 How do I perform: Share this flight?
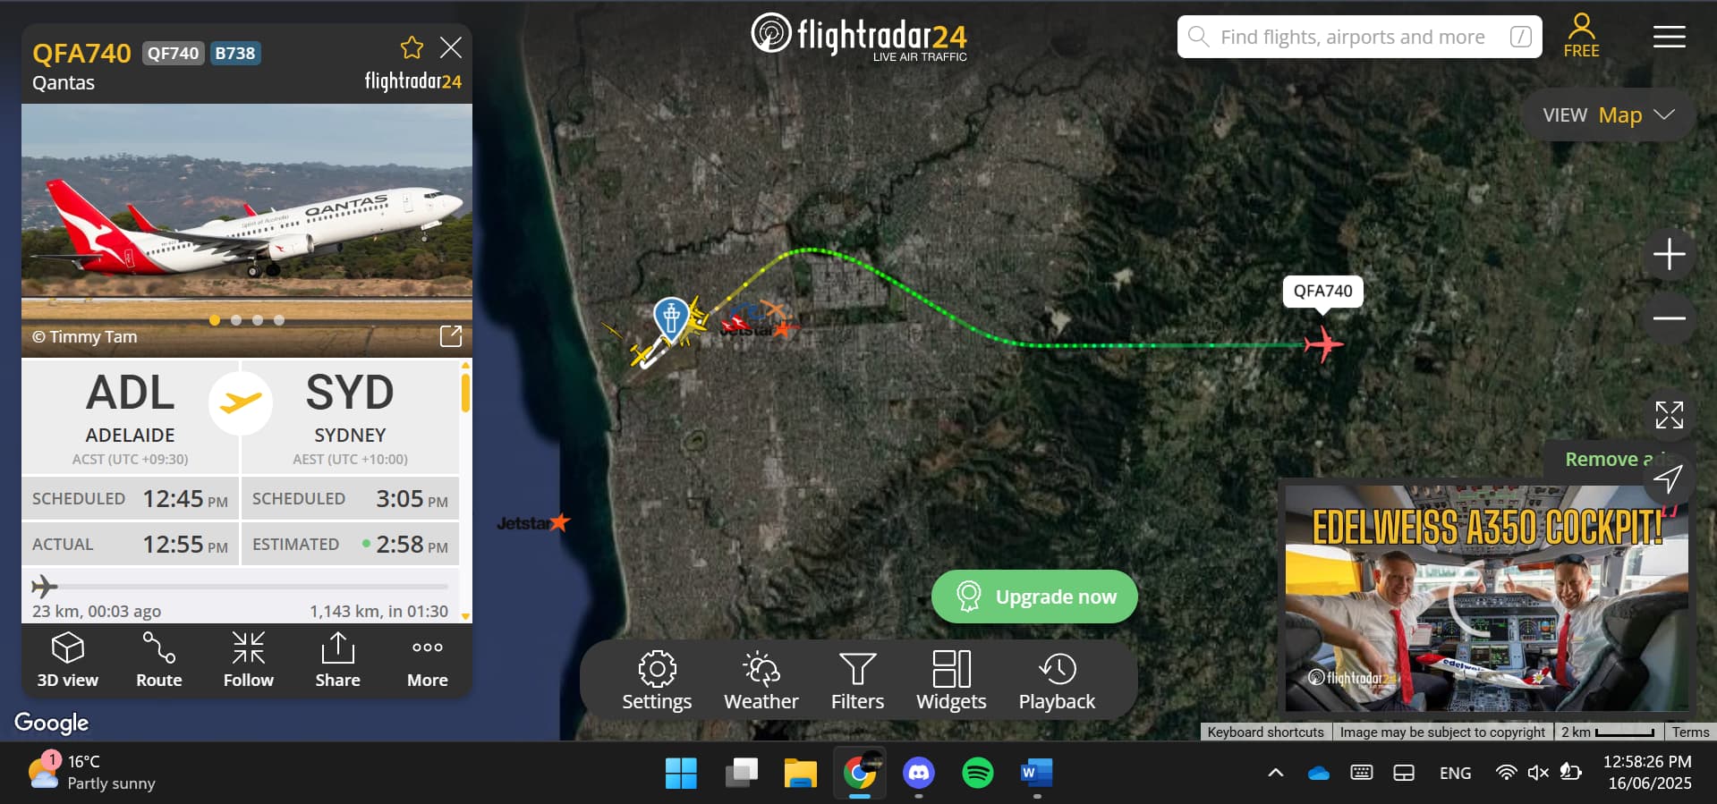(338, 660)
